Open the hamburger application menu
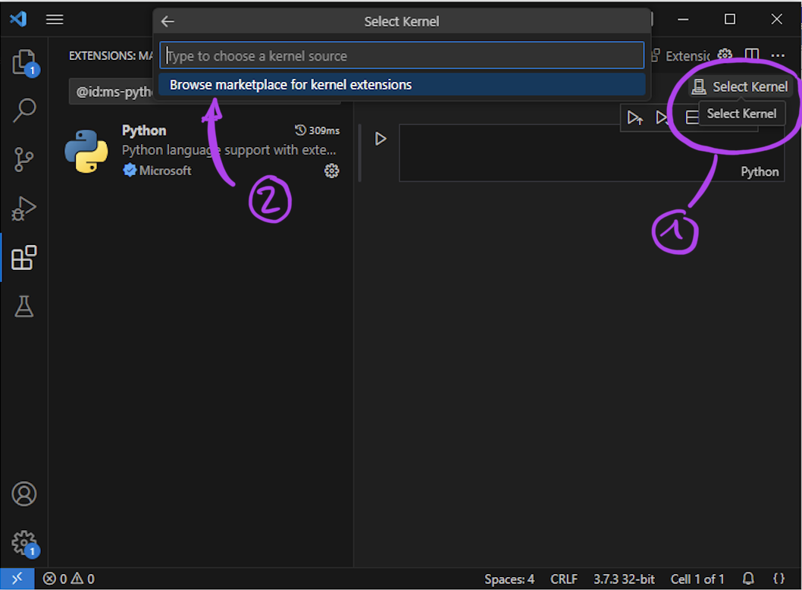The image size is (802, 590). pyautogui.click(x=55, y=20)
